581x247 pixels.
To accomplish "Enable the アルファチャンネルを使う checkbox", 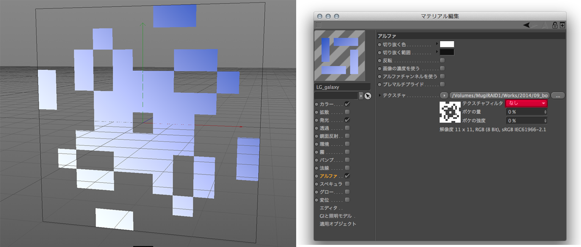I will pyautogui.click(x=442, y=76).
